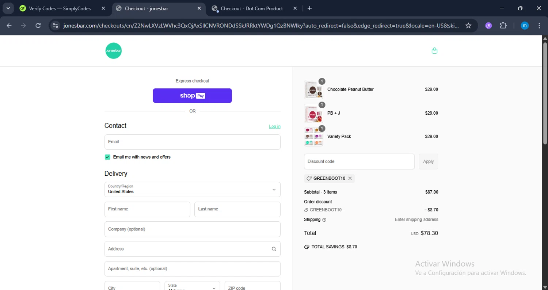548x290 pixels.
Task: Click the GREENBOOT10 tag icon in chip
Action: click(309, 179)
